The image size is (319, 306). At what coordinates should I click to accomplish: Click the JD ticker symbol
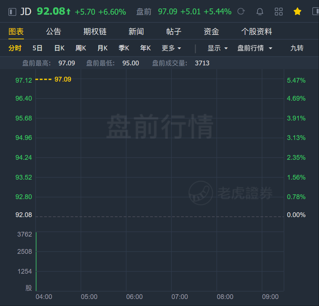26,12
